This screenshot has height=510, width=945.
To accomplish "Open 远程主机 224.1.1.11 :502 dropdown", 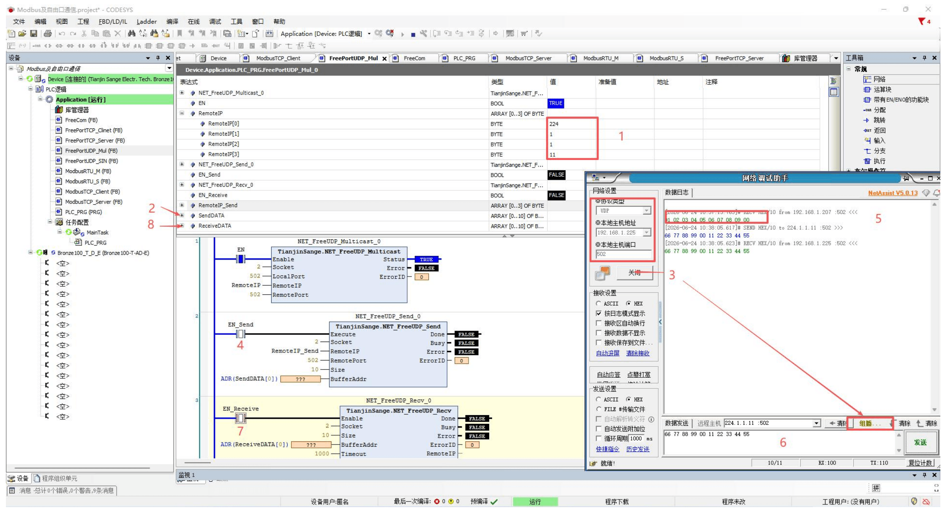I will (817, 423).
